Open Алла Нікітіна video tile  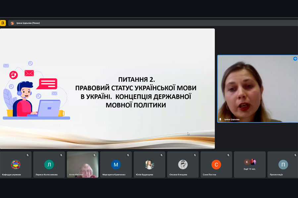click(x=82, y=164)
